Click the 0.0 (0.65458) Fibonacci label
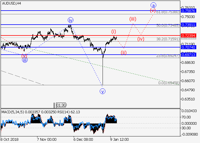 pyautogui.click(x=169, y=83)
